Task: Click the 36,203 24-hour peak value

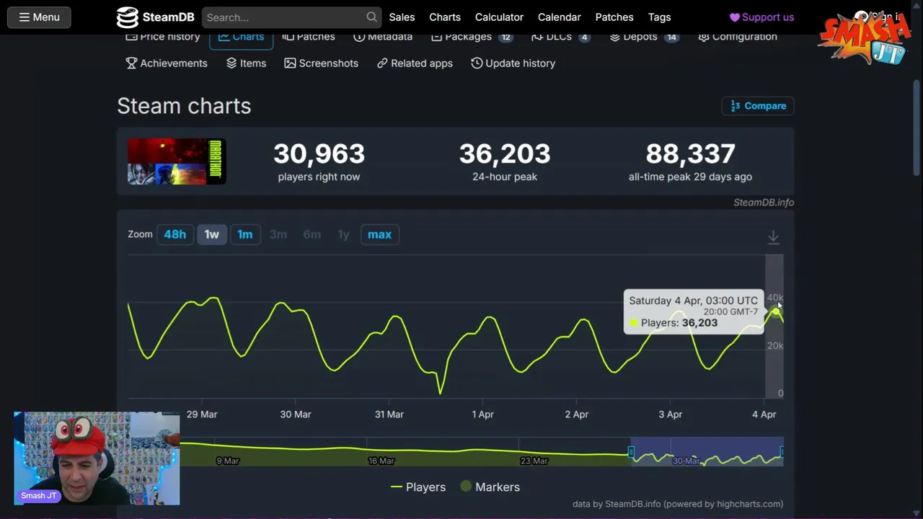Action: pyautogui.click(x=505, y=154)
